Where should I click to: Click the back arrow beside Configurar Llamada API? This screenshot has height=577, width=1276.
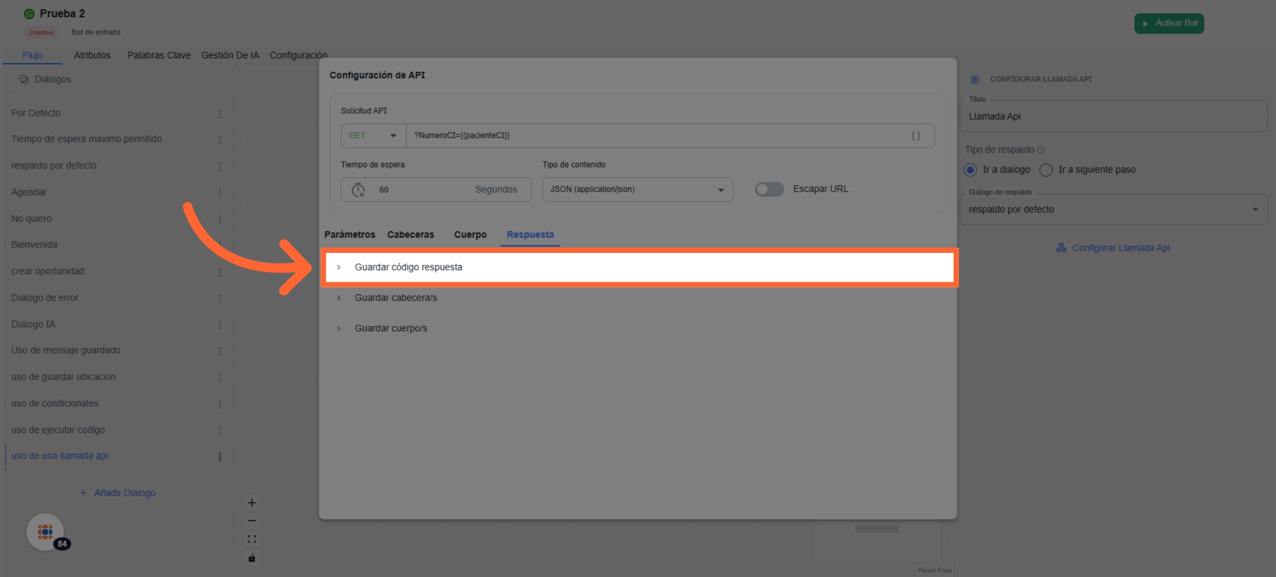tap(975, 79)
